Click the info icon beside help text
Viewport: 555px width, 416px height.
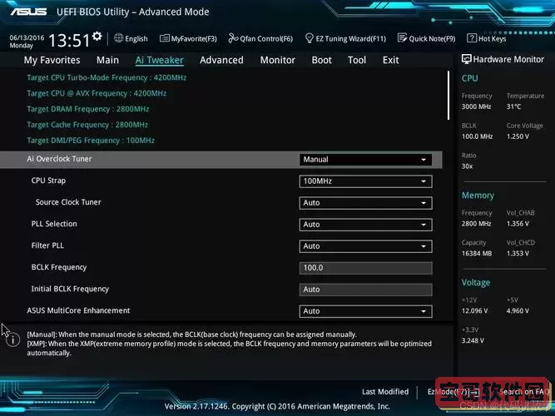pos(12,340)
